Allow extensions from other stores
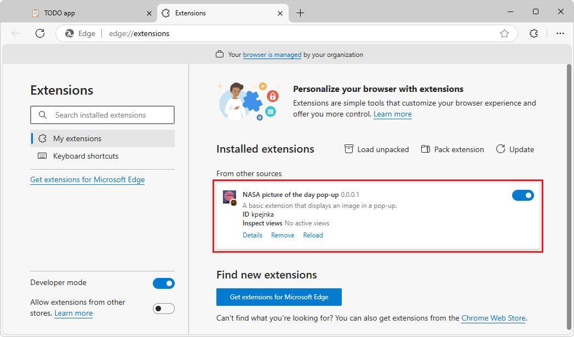 pos(164,308)
